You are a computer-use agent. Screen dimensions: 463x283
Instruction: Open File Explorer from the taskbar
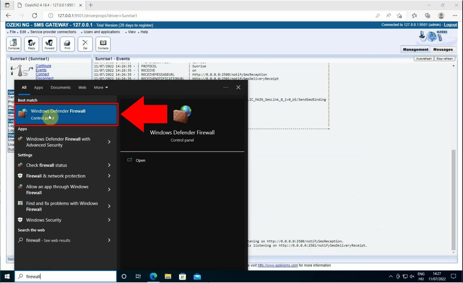point(168,276)
